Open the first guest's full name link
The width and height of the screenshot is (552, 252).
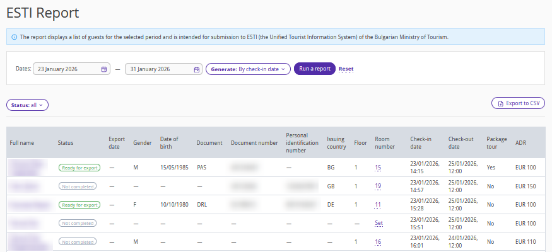28,168
